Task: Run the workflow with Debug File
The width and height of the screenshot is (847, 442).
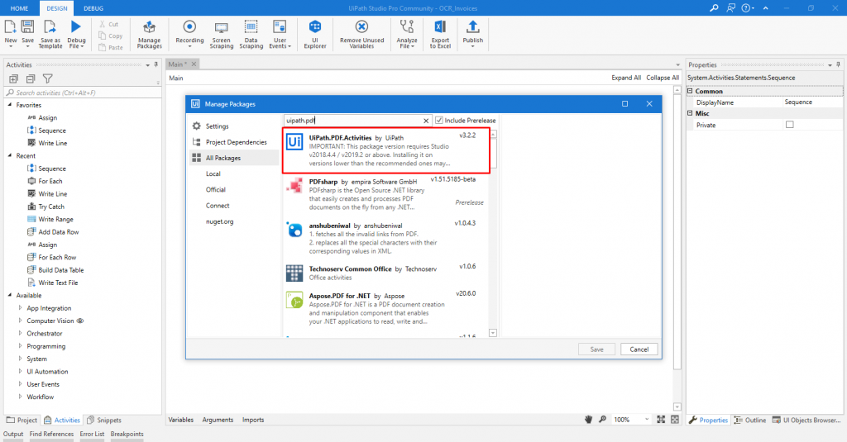Action: click(x=76, y=34)
